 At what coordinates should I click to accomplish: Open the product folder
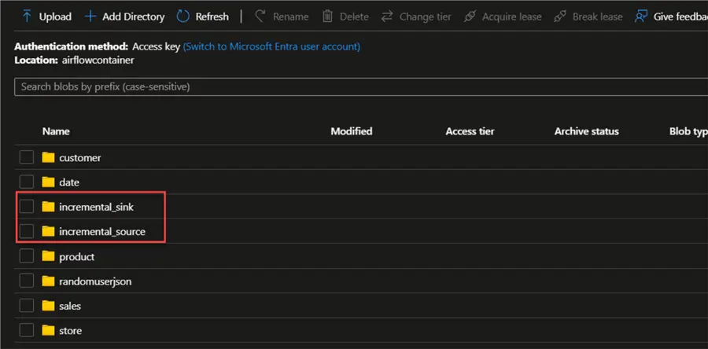click(x=76, y=256)
